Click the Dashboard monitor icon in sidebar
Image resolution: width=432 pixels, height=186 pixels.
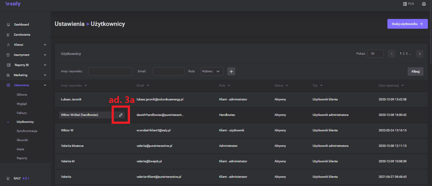pyautogui.click(x=9, y=25)
